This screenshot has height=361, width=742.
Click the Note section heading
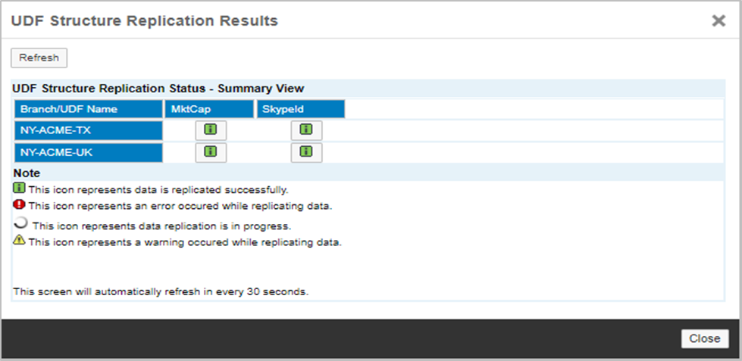tap(27, 173)
